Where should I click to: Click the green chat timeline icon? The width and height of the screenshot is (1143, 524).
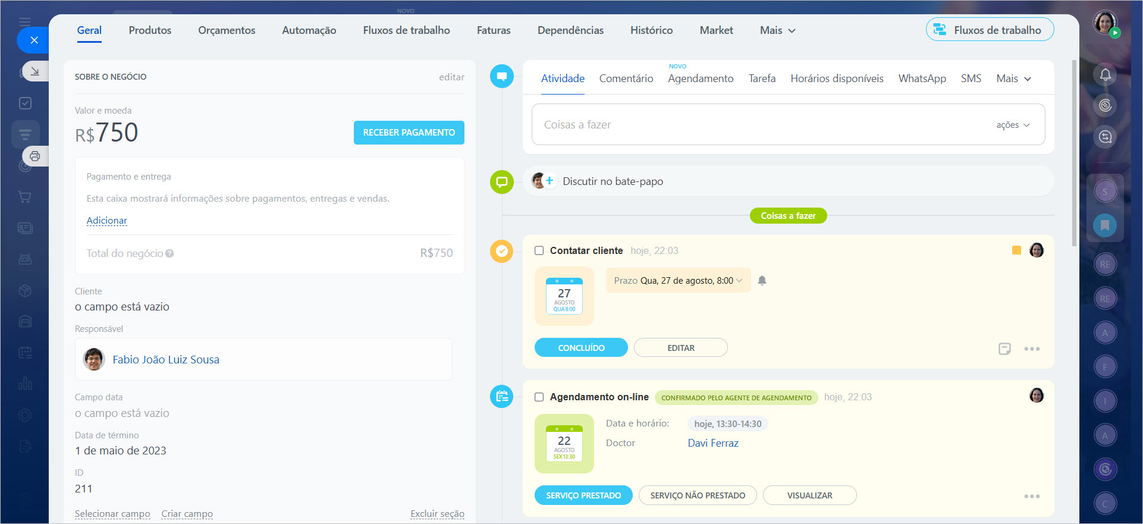click(x=502, y=181)
